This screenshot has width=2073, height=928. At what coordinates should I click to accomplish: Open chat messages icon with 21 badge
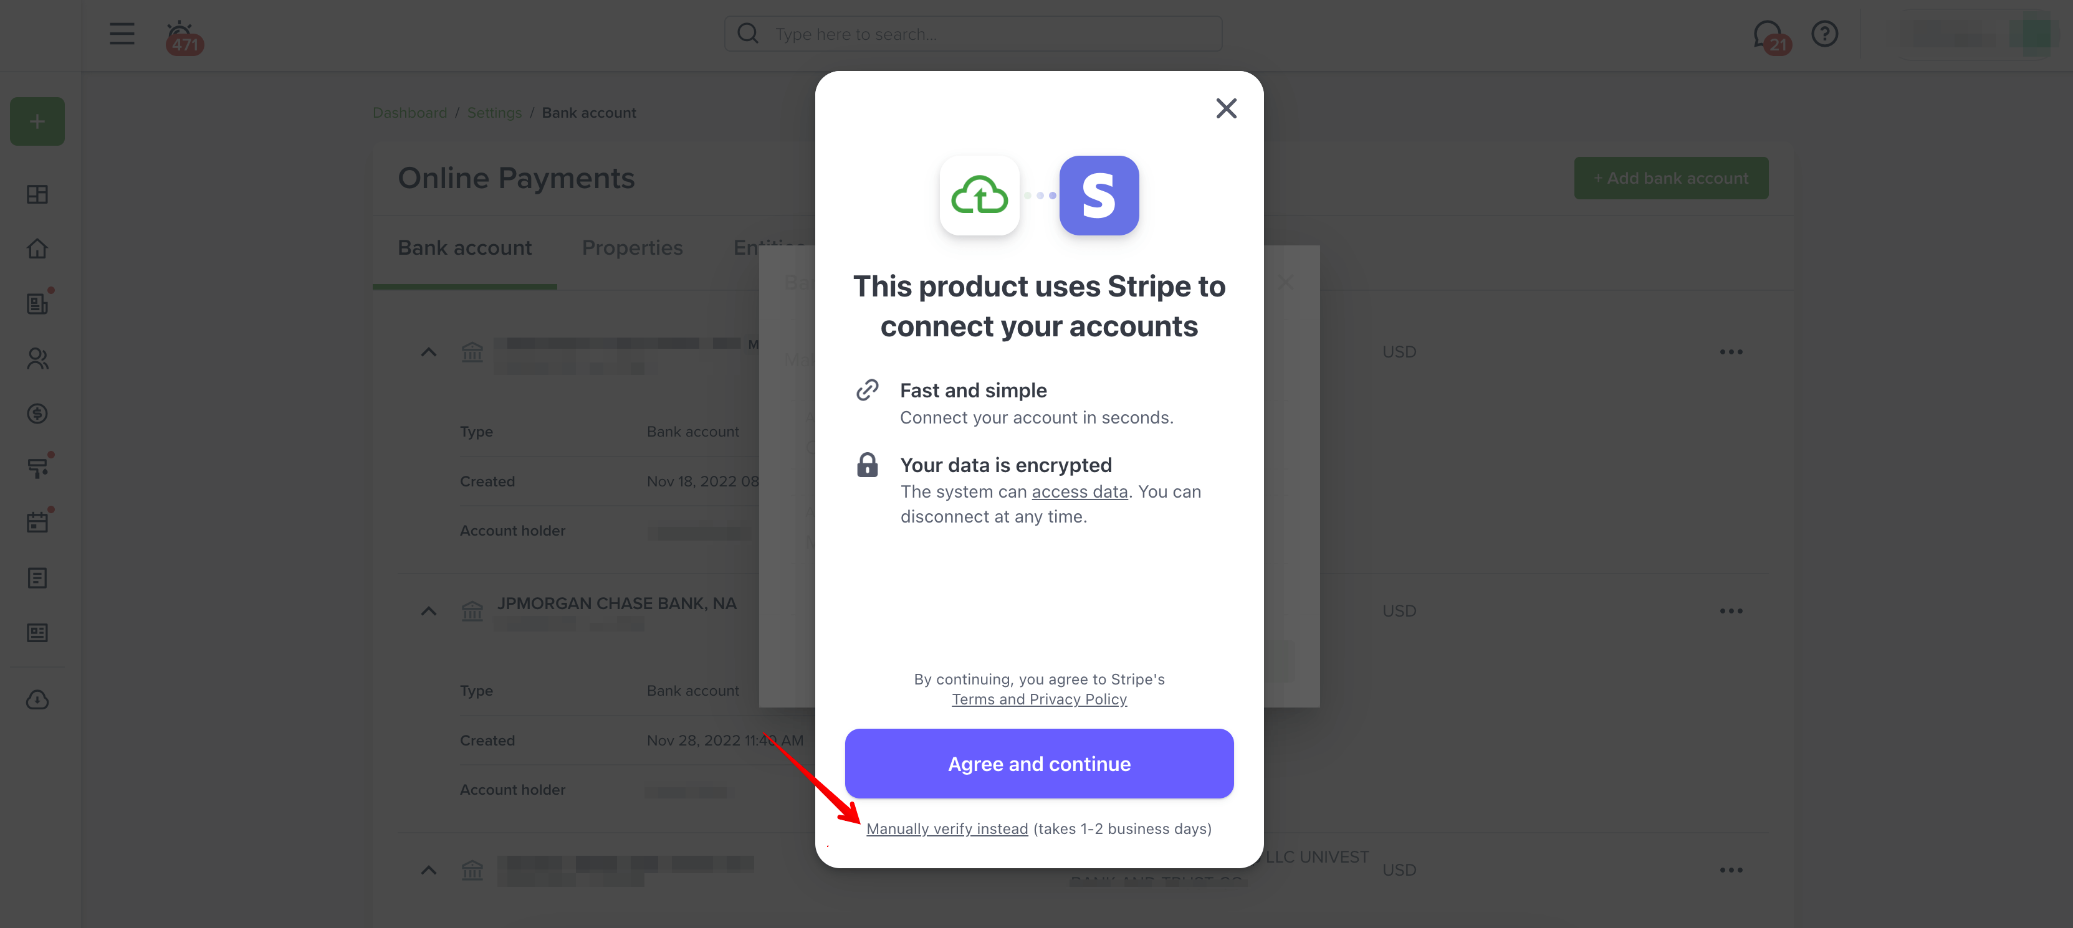(x=1769, y=36)
